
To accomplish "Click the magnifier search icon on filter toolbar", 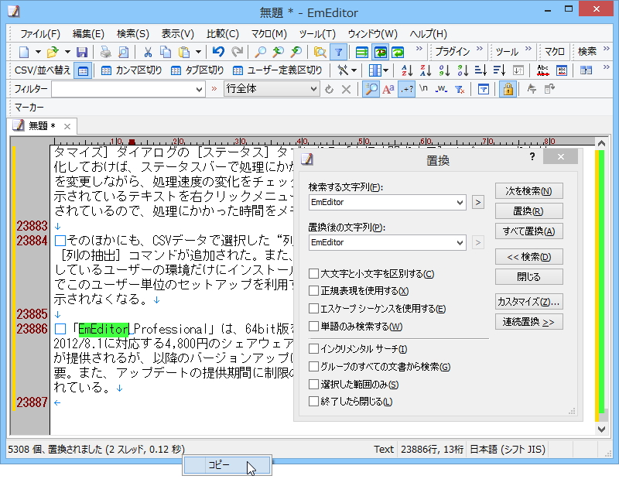I will [370, 89].
